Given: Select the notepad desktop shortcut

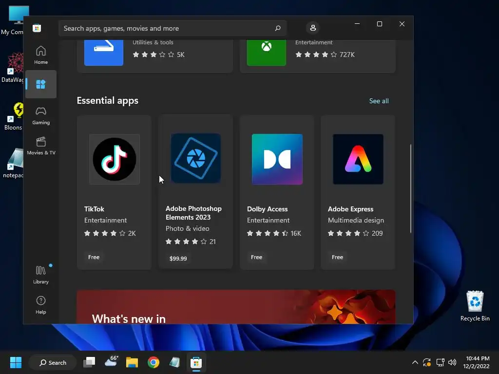Looking at the screenshot, I should click(13, 163).
